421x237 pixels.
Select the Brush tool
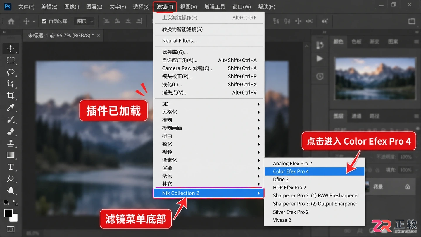coord(11,119)
